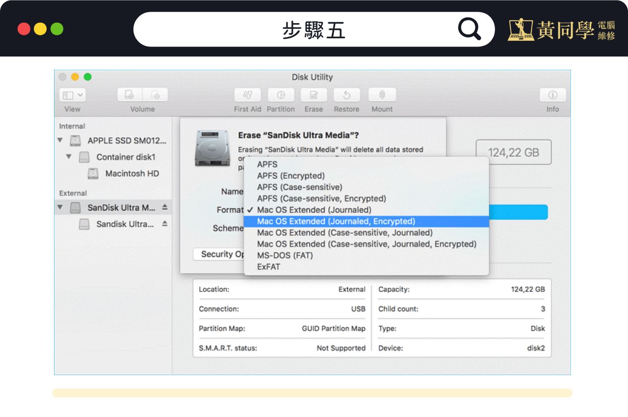Image resolution: width=628 pixels, height=417 pixels.
Task: Click the View sidebar toolbar icon
Action: 68,95
